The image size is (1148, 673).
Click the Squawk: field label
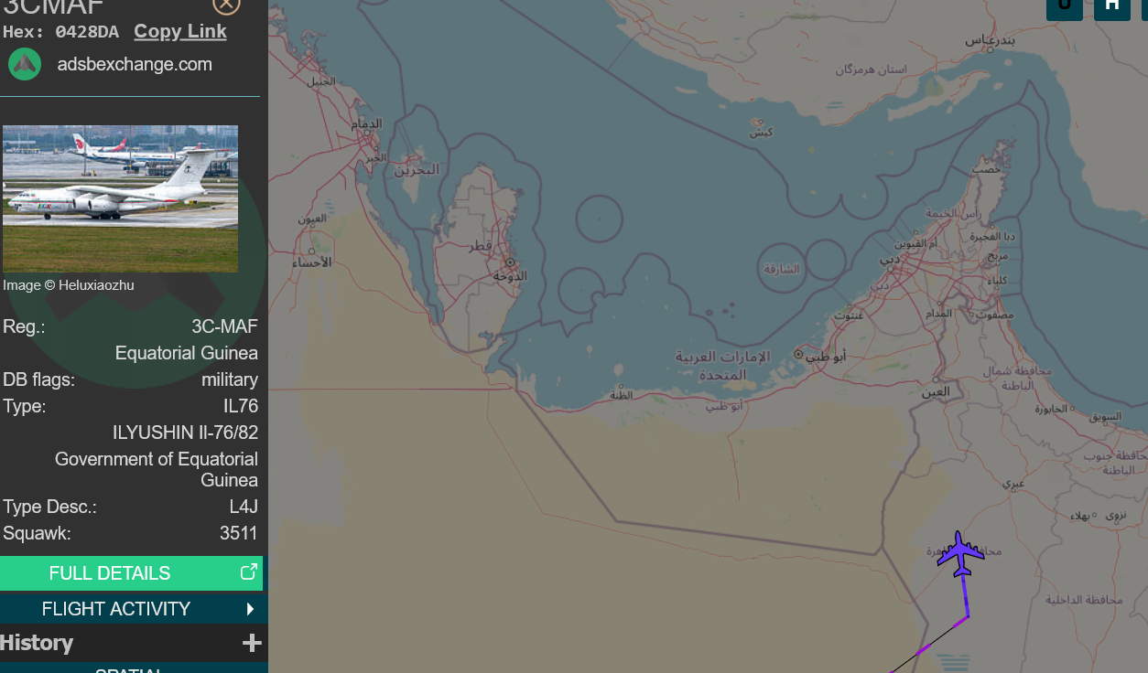point(37,533)
